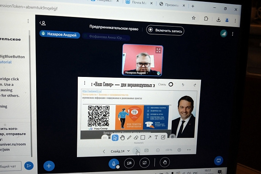
Task: Click the РУС language indicator in taskbar
Action: (196, 173)
